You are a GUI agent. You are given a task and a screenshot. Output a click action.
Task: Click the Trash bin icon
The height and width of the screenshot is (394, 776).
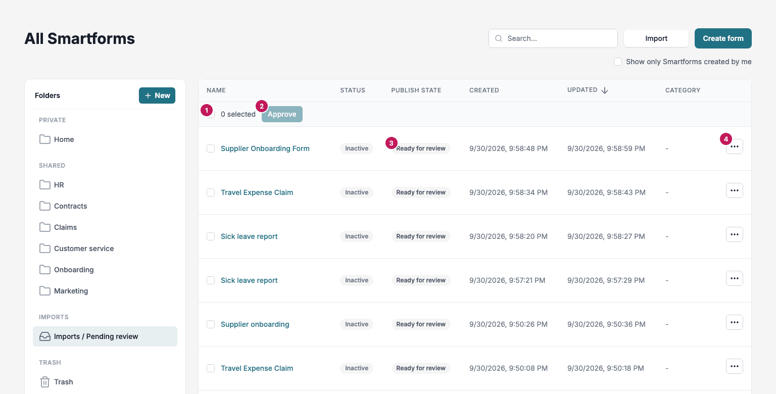45,382
